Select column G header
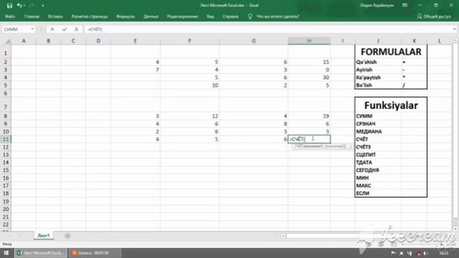 point(253,42)
